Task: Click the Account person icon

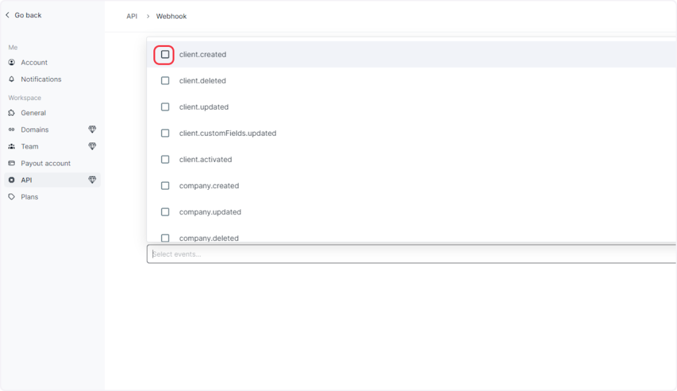Action: 12,62
